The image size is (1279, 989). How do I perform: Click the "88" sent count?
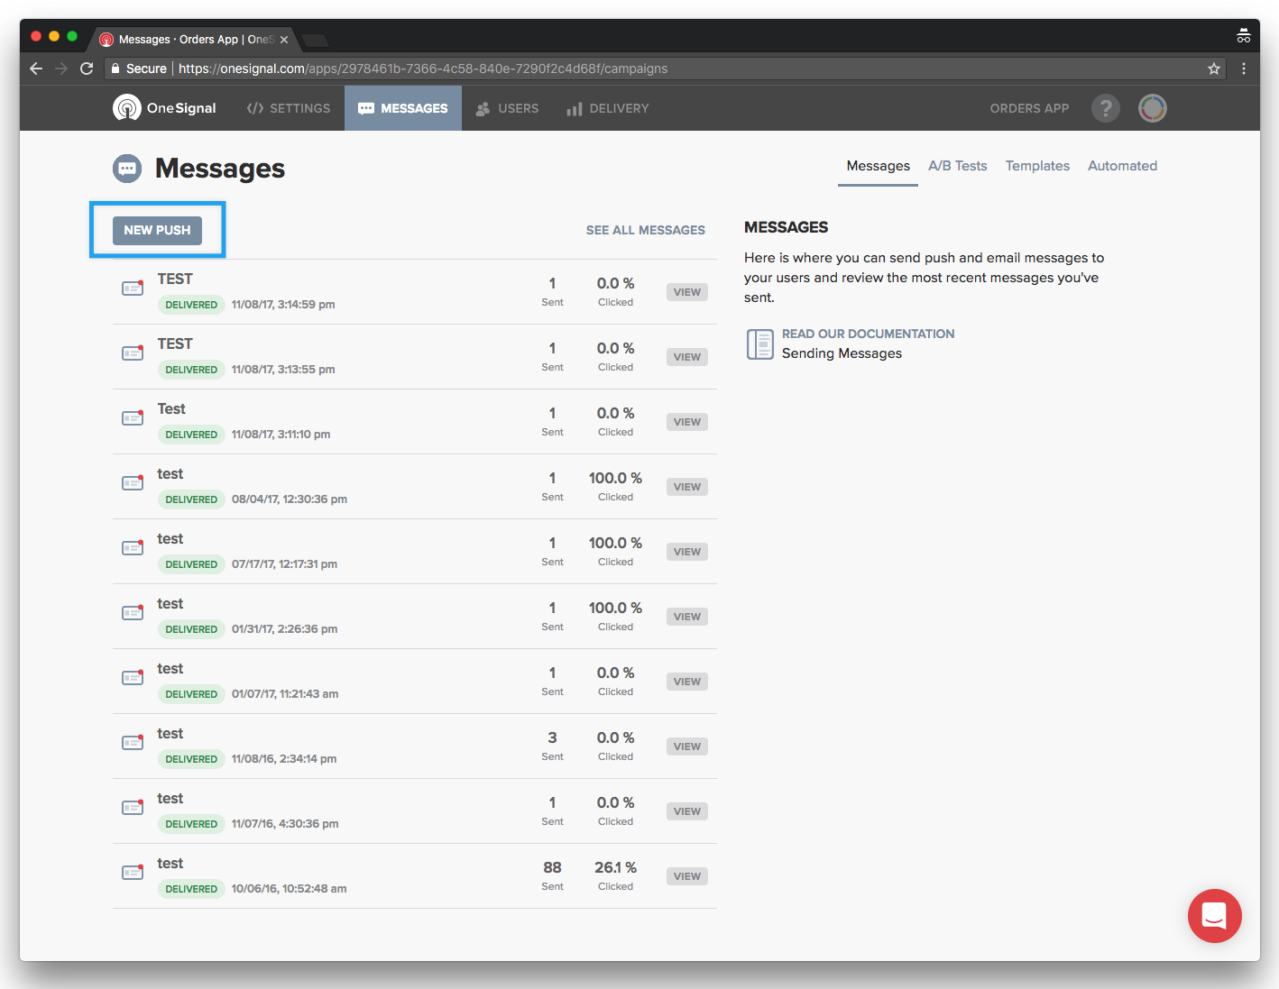click(x=552, y=867)
